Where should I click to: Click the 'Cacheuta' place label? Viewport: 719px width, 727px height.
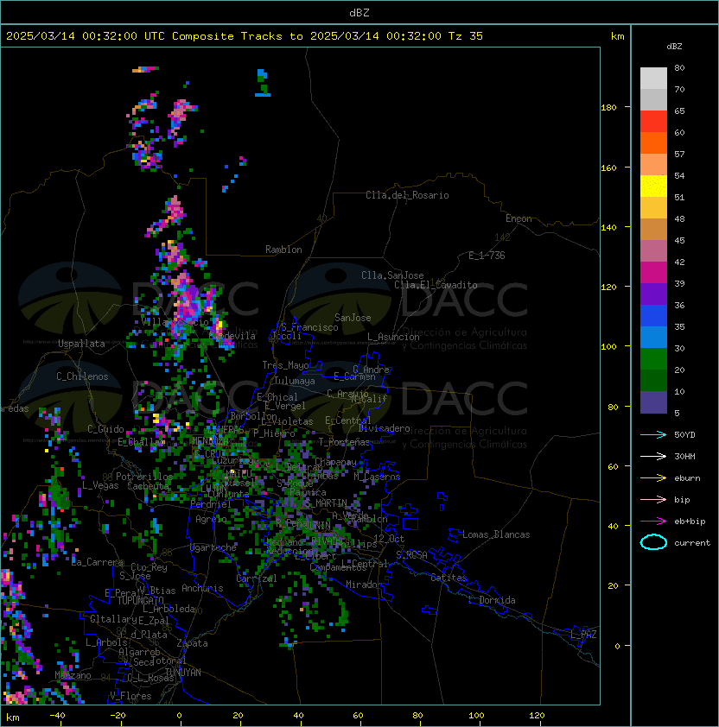tap(148, 486)
